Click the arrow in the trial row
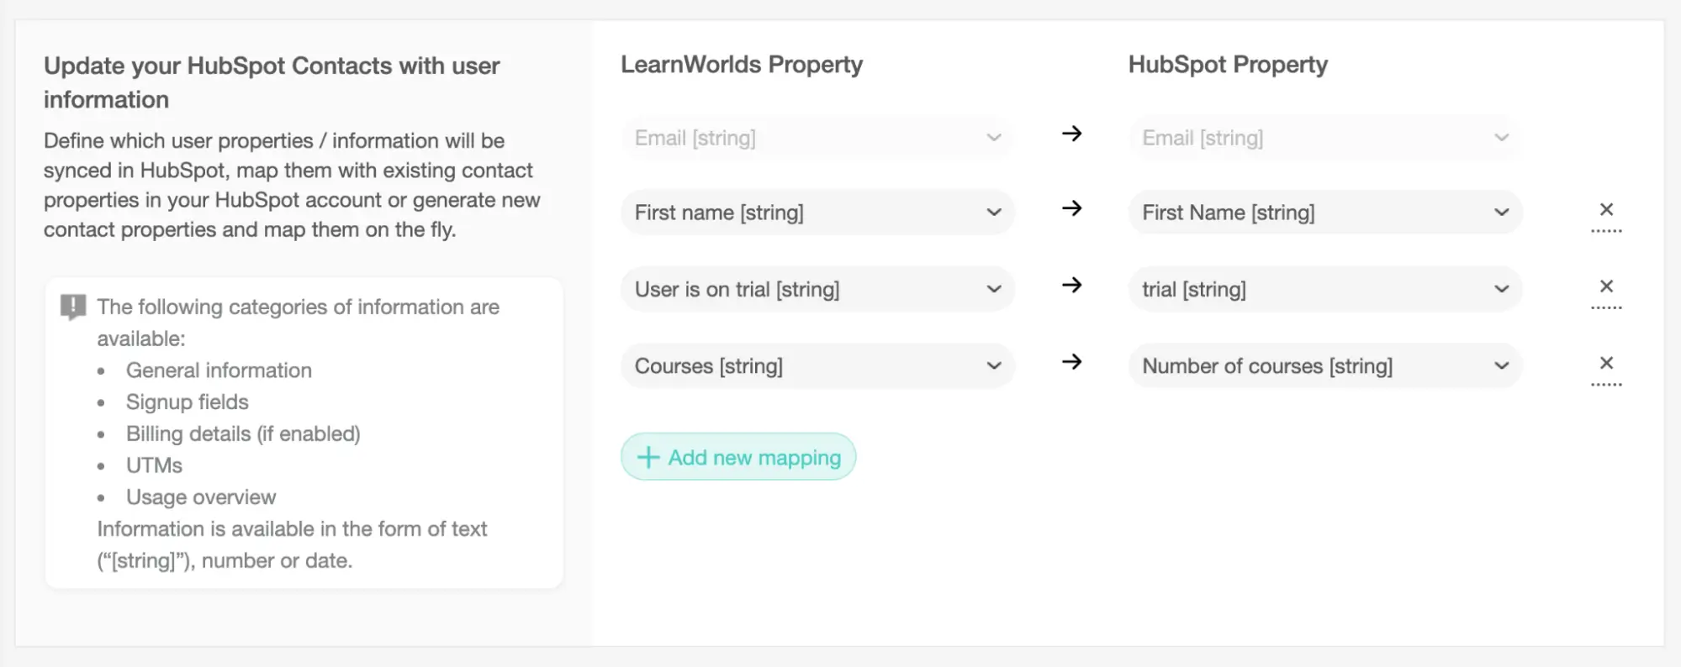 (1071, 285)
